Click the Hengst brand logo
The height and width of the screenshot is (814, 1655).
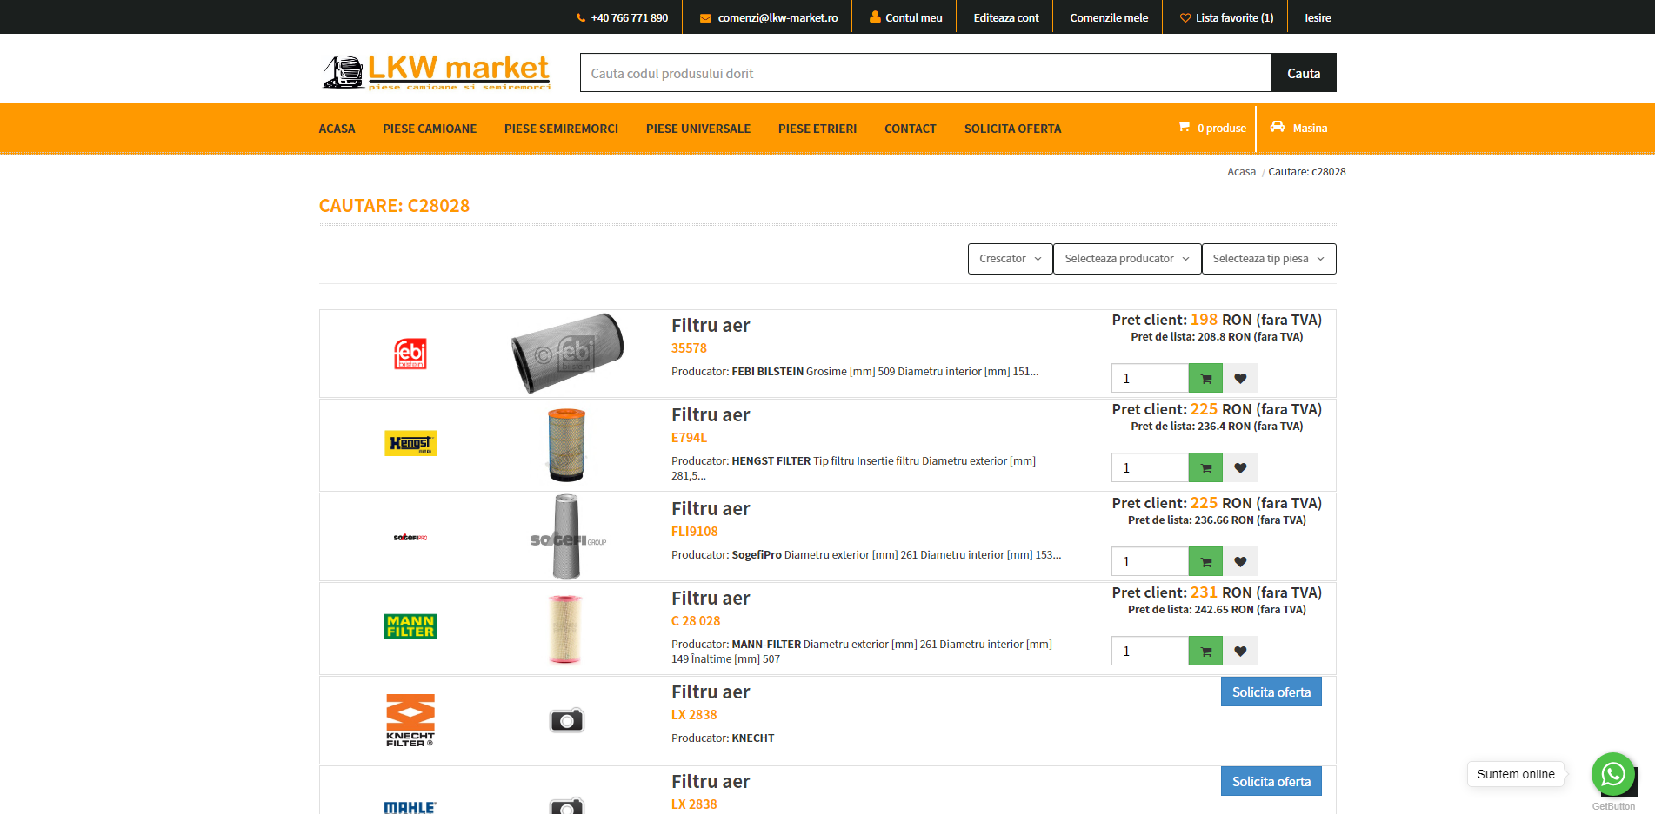click(410, 443)
